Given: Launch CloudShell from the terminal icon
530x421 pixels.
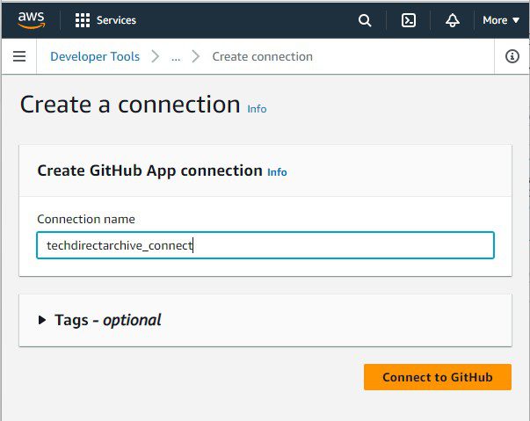Looking at the screenshot, I should pos(409,20).
